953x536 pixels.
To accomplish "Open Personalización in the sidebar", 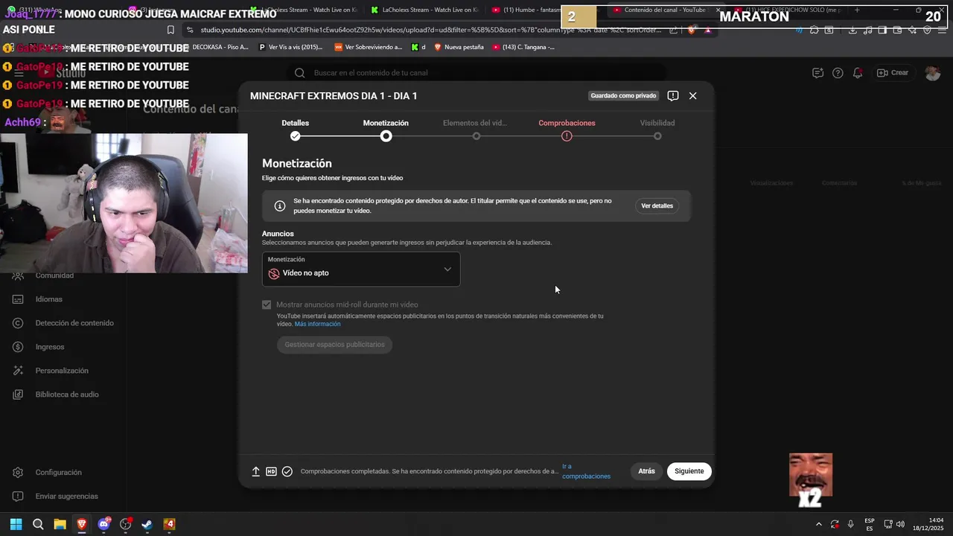I will [x=63, y=371].
